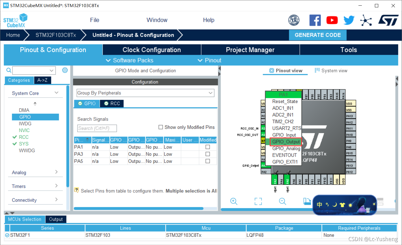Click the STM32F103C8Tx breadcrumb
402x245 pixels.
56,35
